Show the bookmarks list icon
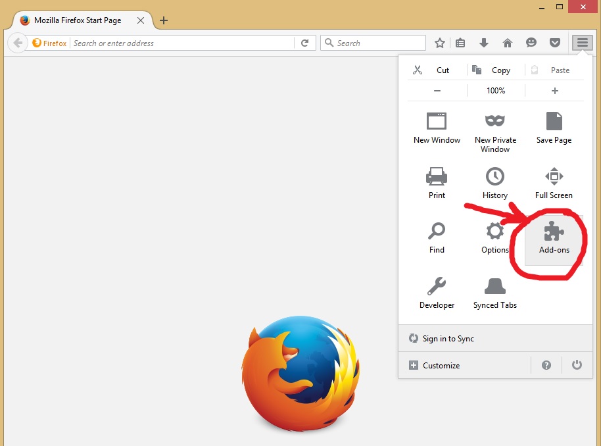Viewport: 601px width, 446px height. (x=460, y=43)
